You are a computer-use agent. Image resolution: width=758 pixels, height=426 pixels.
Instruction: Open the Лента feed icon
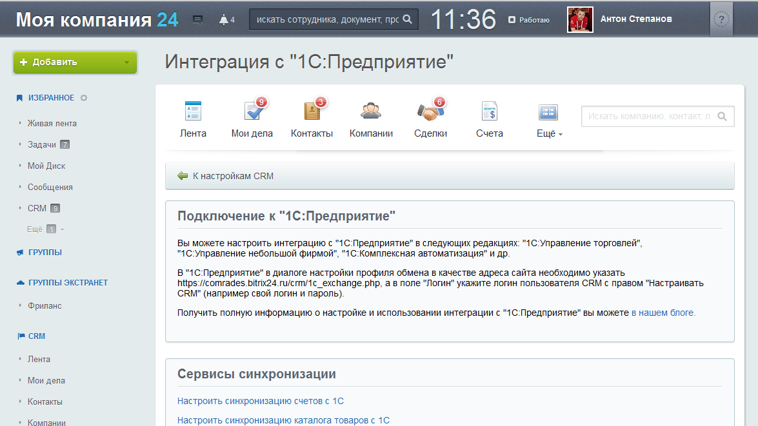(x=193, y=112)
